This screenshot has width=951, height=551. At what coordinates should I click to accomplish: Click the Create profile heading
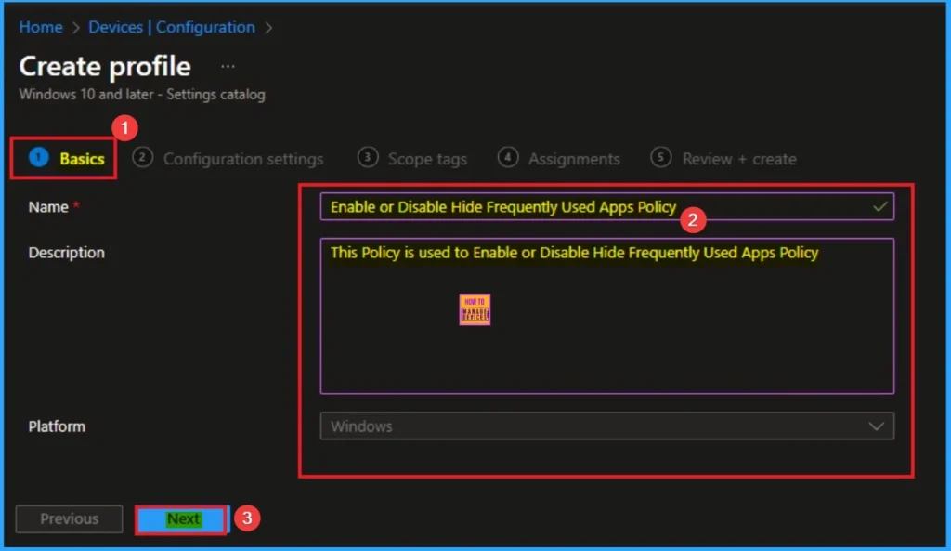tap(105, 66)
